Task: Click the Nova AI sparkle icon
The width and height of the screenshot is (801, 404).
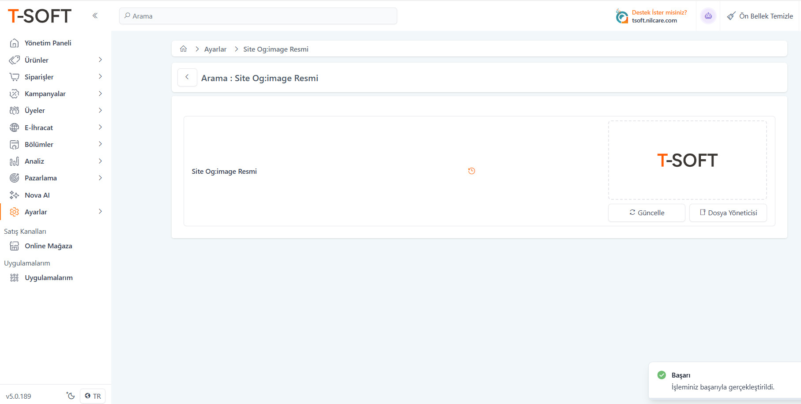Action: (15, 195)
